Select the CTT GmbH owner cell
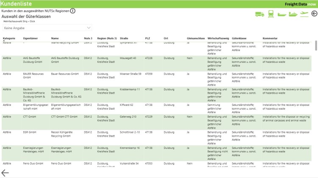This screenshot has width=318, height=178. tap(29, 116)
